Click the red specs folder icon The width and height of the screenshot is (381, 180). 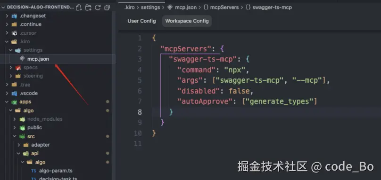(x=18, y=68)
